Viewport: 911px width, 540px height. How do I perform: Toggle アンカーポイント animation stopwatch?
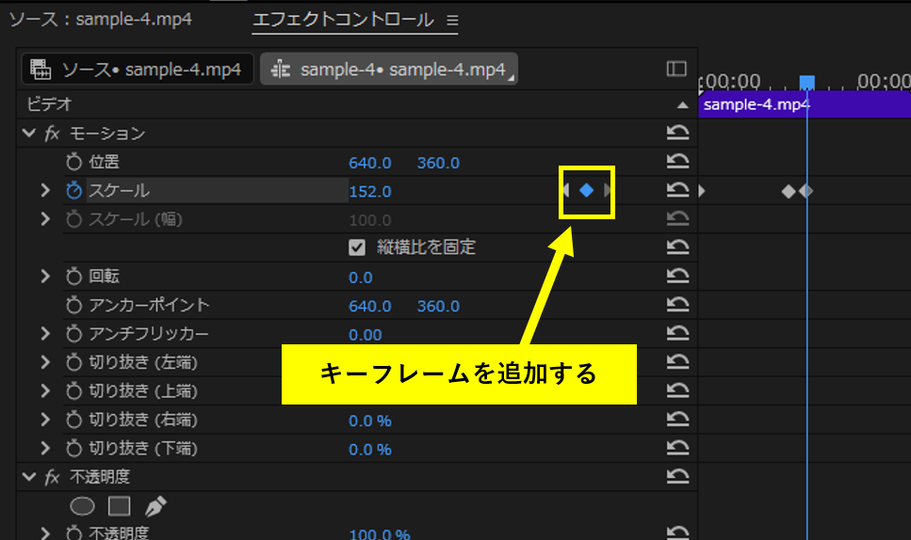tap(73, 305)
